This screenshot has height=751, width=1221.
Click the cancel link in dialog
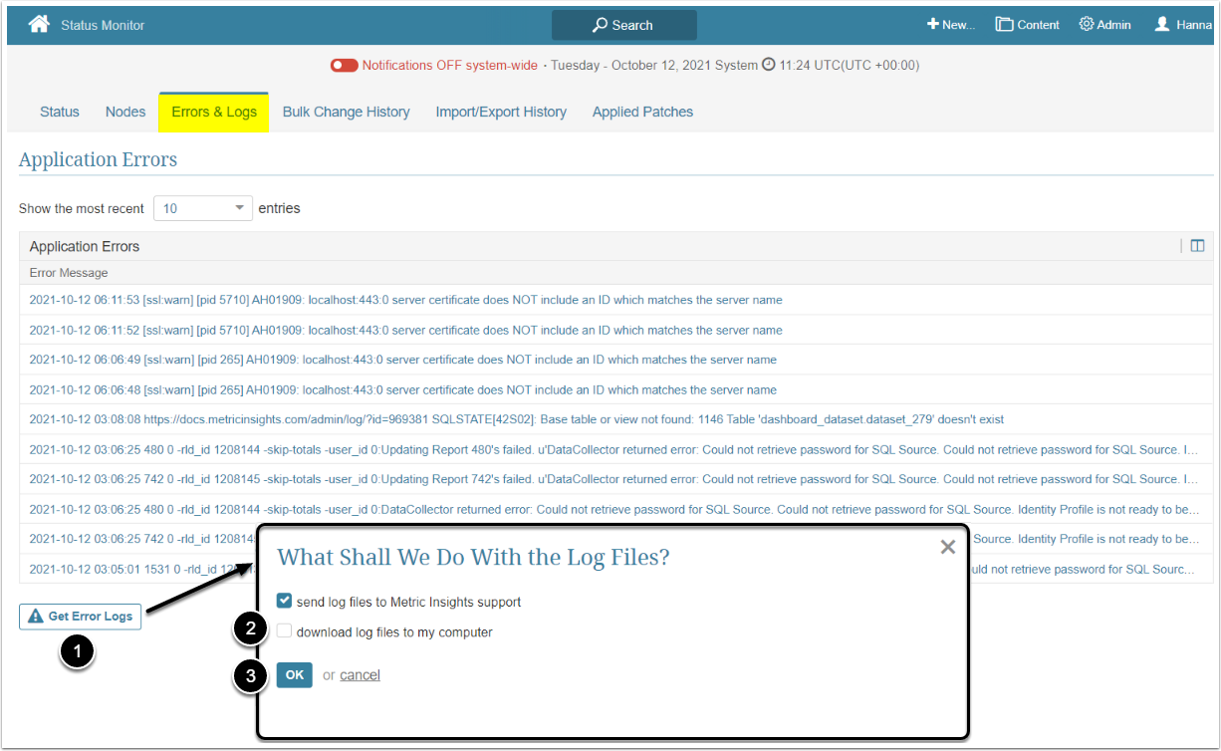click(360, 675)
